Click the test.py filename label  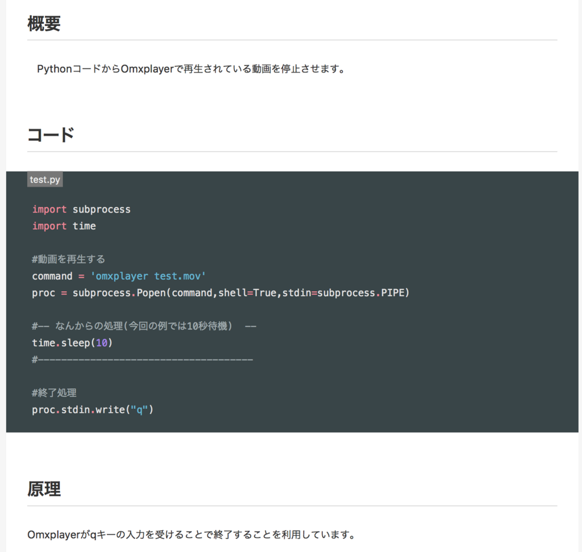pyautogui.click(x=44, y=179)
